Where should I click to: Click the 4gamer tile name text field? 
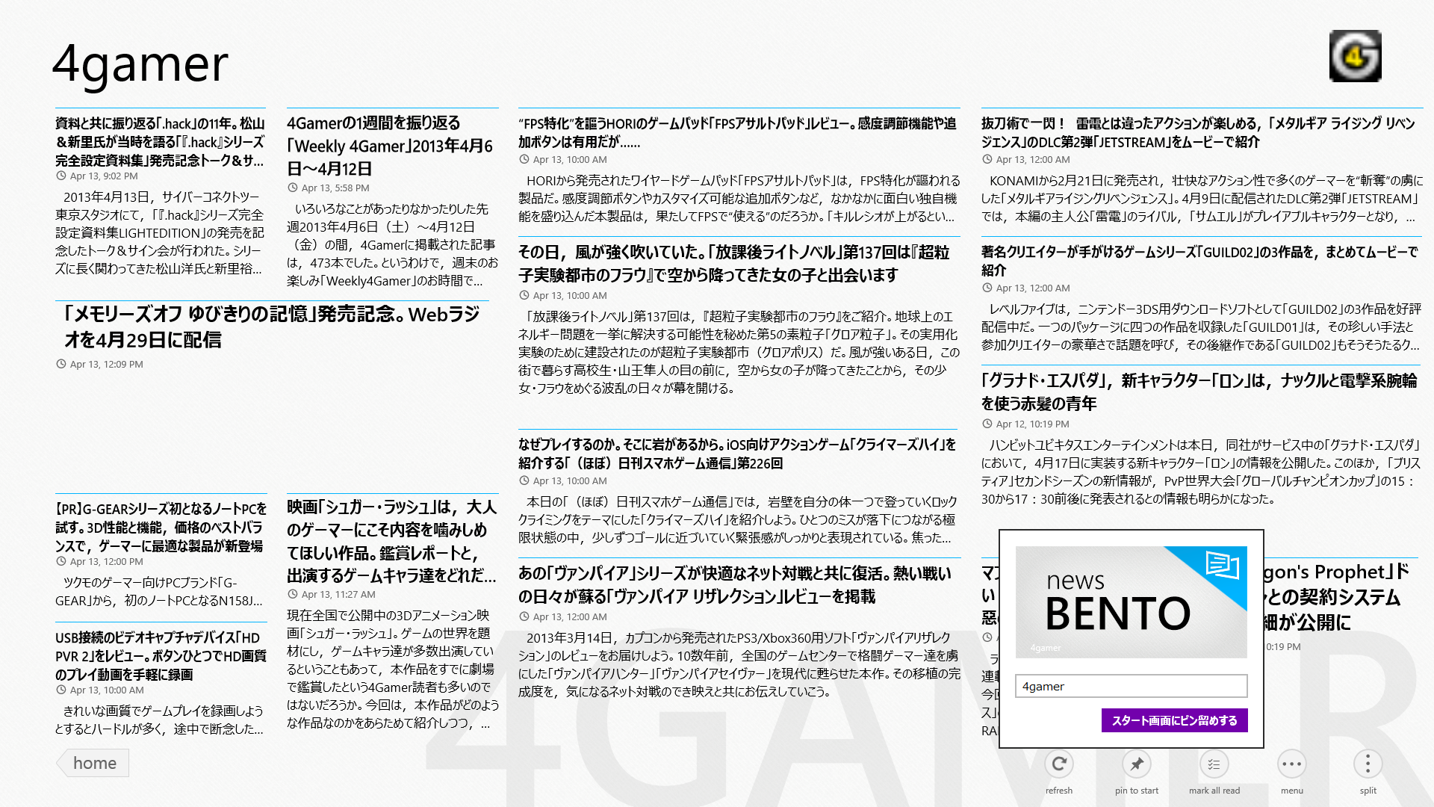1131,686
